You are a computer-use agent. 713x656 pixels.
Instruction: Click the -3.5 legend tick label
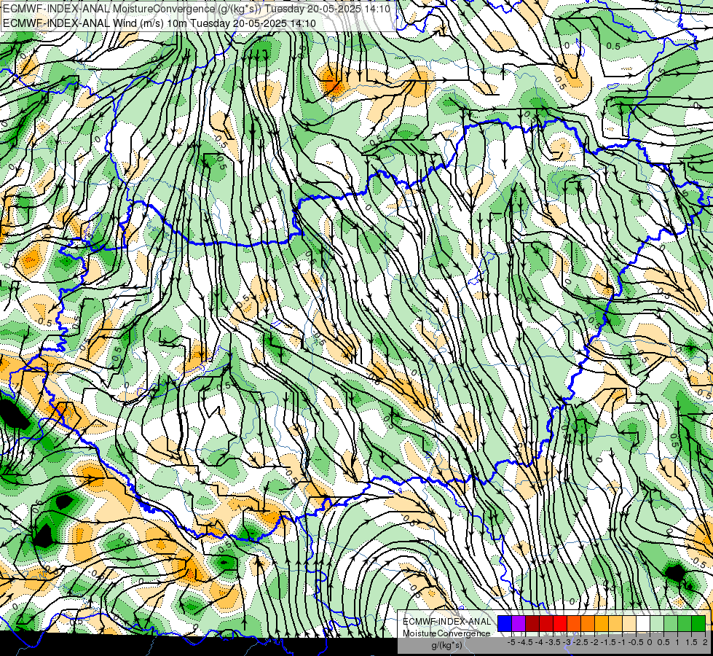tap(553, 642)
